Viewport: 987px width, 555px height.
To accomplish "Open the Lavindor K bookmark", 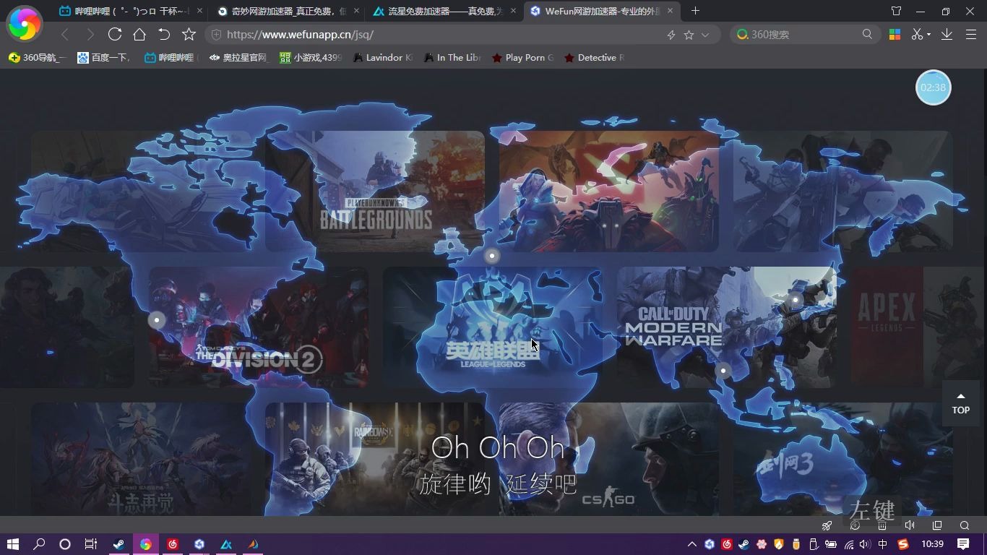I will tap(382, 58).
